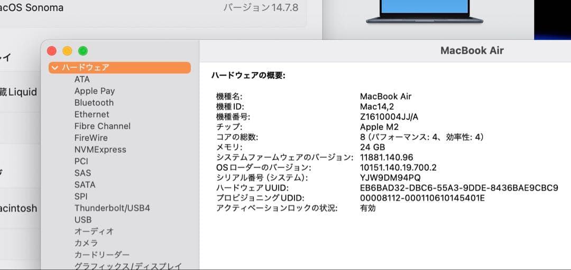The image size is (571, 270).
Task: Click the MacBook illustration in background window
Action: coord(425,12)
